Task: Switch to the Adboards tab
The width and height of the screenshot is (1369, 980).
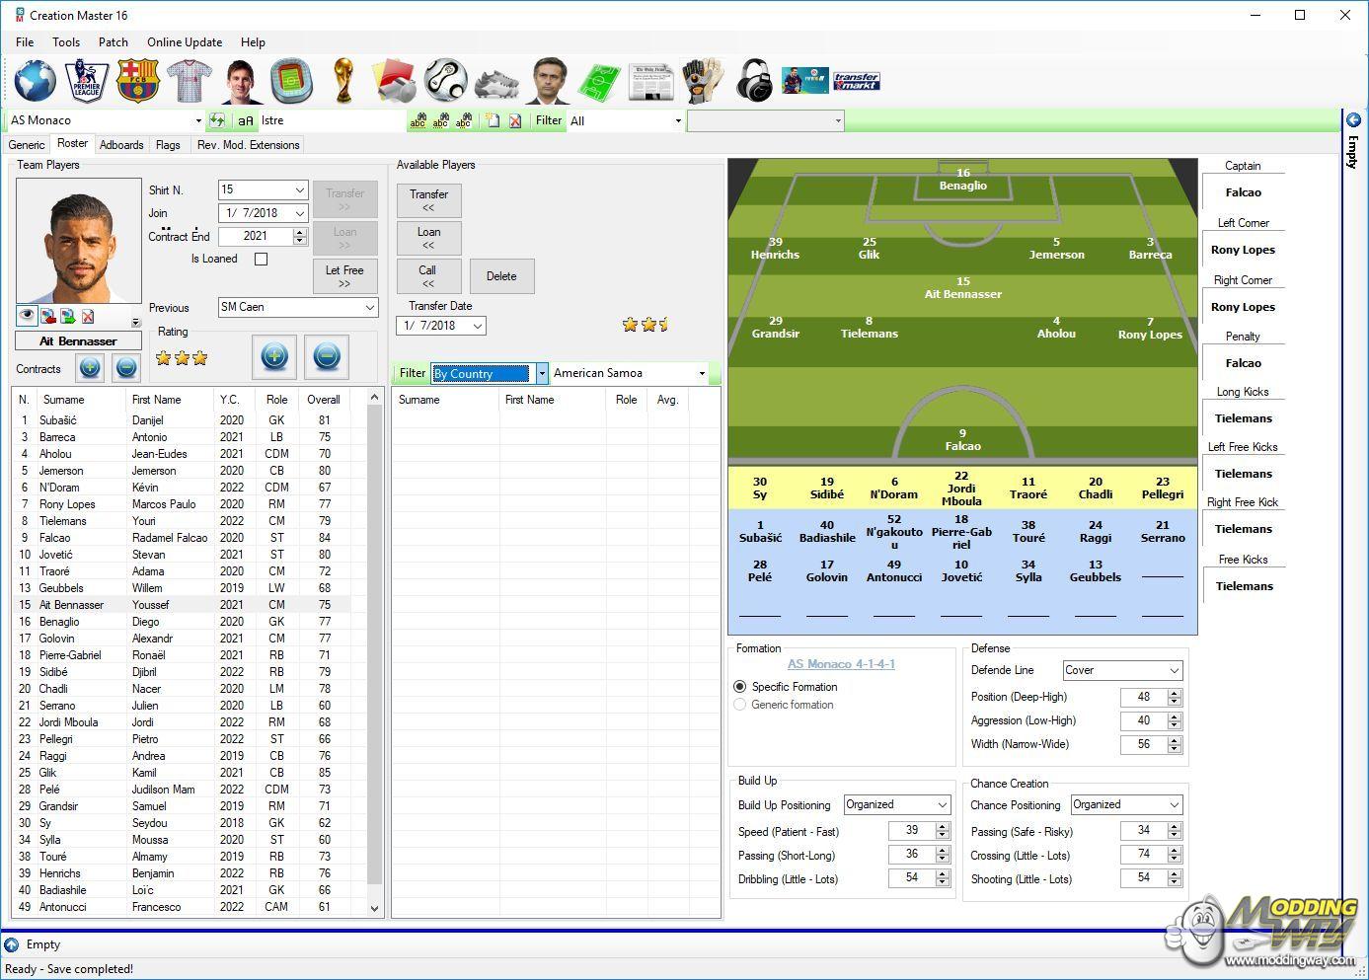Action: point(121,145)
